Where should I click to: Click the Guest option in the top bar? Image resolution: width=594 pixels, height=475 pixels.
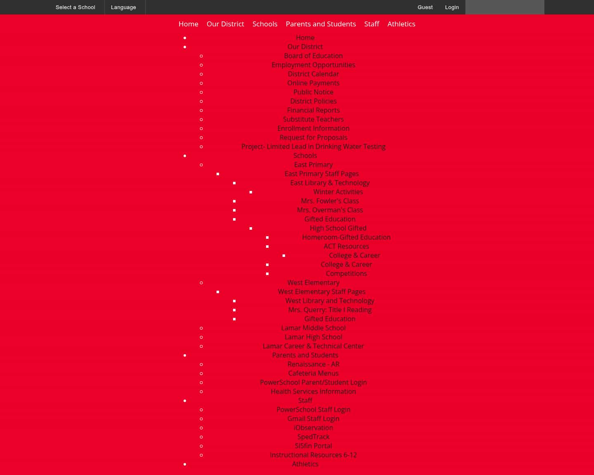click(425, 7)
